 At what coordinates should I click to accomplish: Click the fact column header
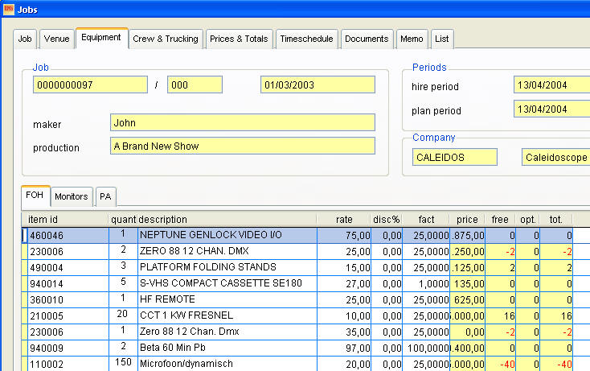426,220
